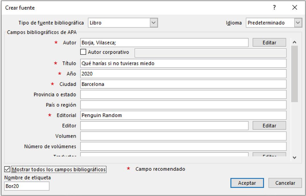Enable the Autor corporativo checkbox

tap(83, 52)
